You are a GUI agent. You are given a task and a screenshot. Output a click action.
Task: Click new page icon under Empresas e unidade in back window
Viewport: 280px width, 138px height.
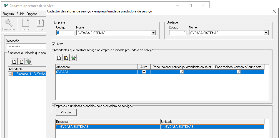[14, 61]
